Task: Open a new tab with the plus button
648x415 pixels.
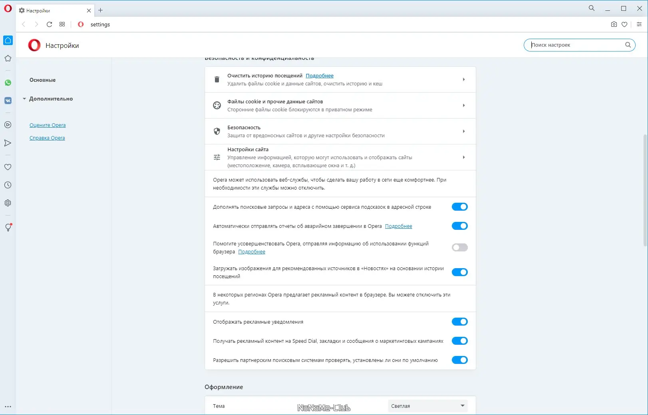Action: pos(101,10)
